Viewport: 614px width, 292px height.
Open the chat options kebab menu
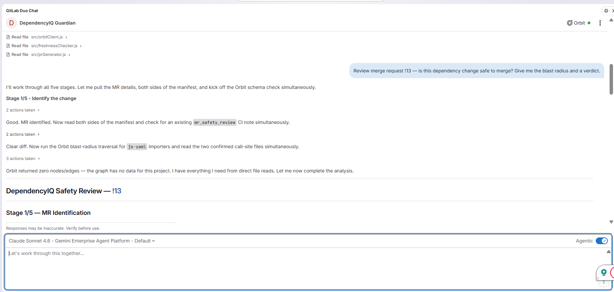[600, 23]
